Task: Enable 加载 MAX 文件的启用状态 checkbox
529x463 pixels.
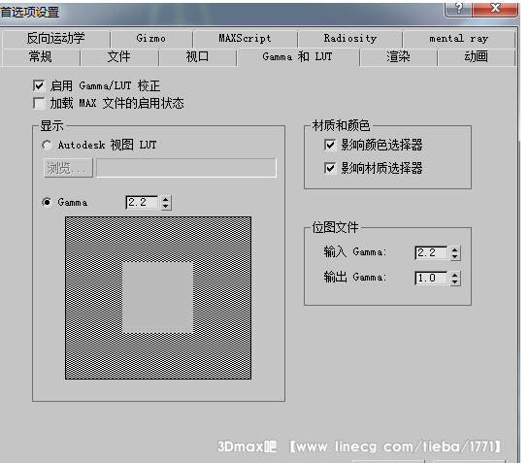Action: tap(39, 103)
